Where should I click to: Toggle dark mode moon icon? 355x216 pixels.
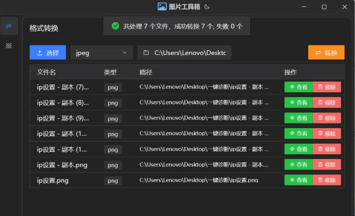click(207, 7)
